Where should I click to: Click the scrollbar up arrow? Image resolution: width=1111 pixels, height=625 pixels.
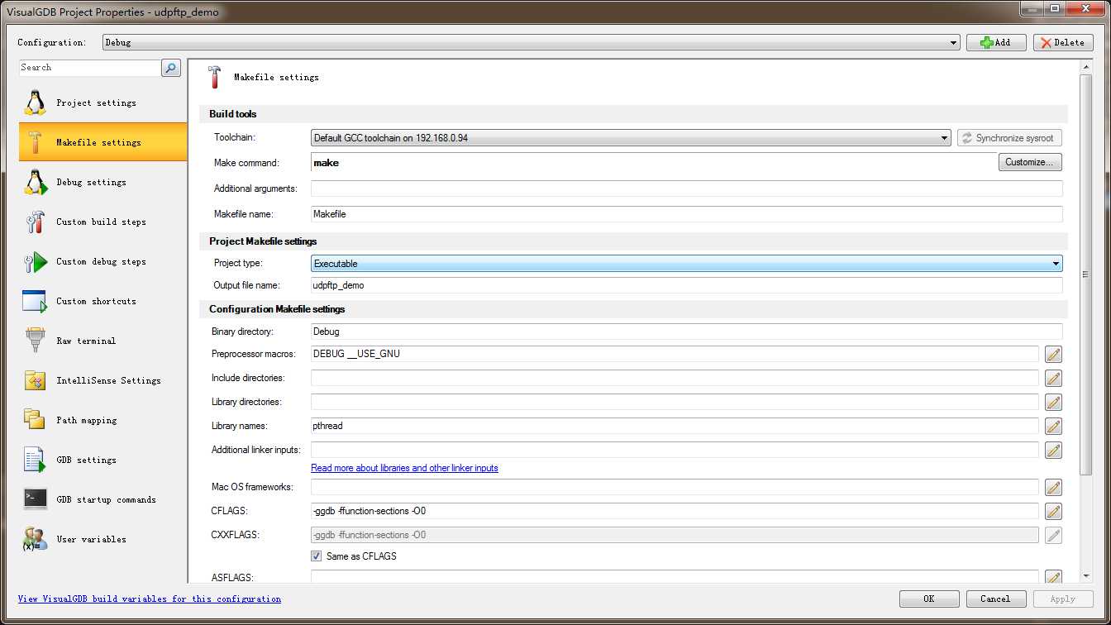click(1086, 65)
